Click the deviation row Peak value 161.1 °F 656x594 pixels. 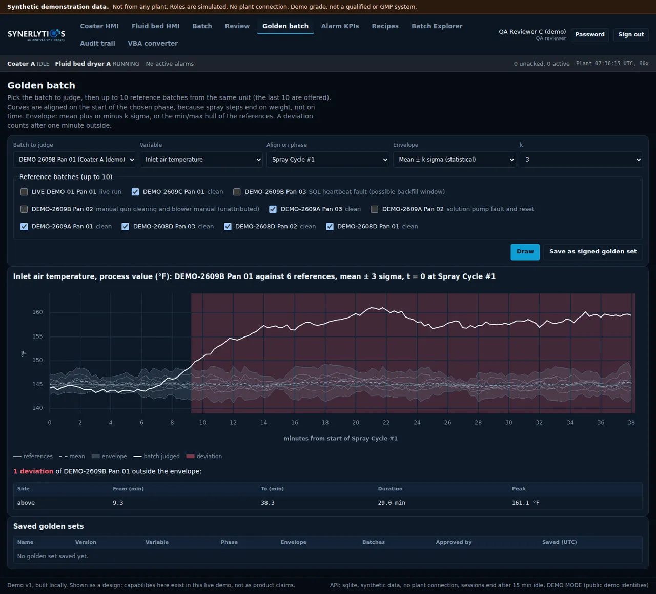click(525, 503)
